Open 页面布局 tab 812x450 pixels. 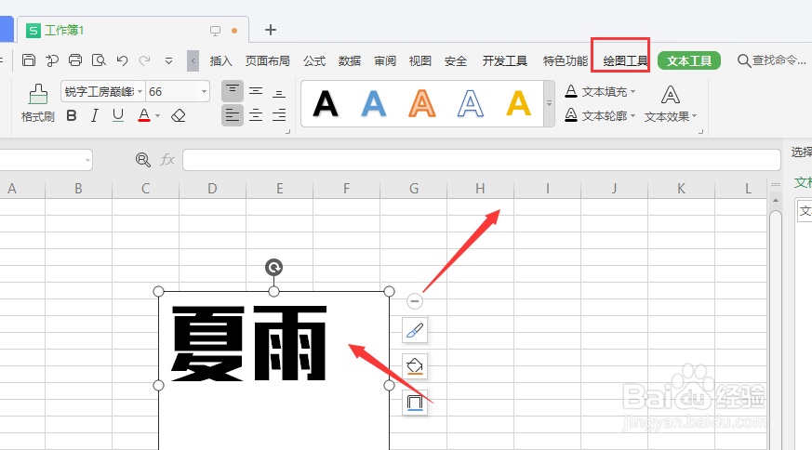point(267,61)
